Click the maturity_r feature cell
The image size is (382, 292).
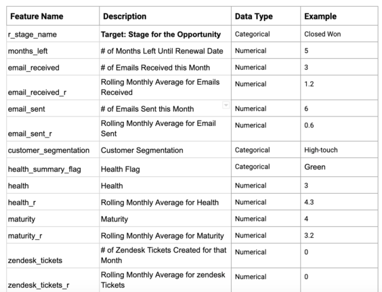point(53,235)
